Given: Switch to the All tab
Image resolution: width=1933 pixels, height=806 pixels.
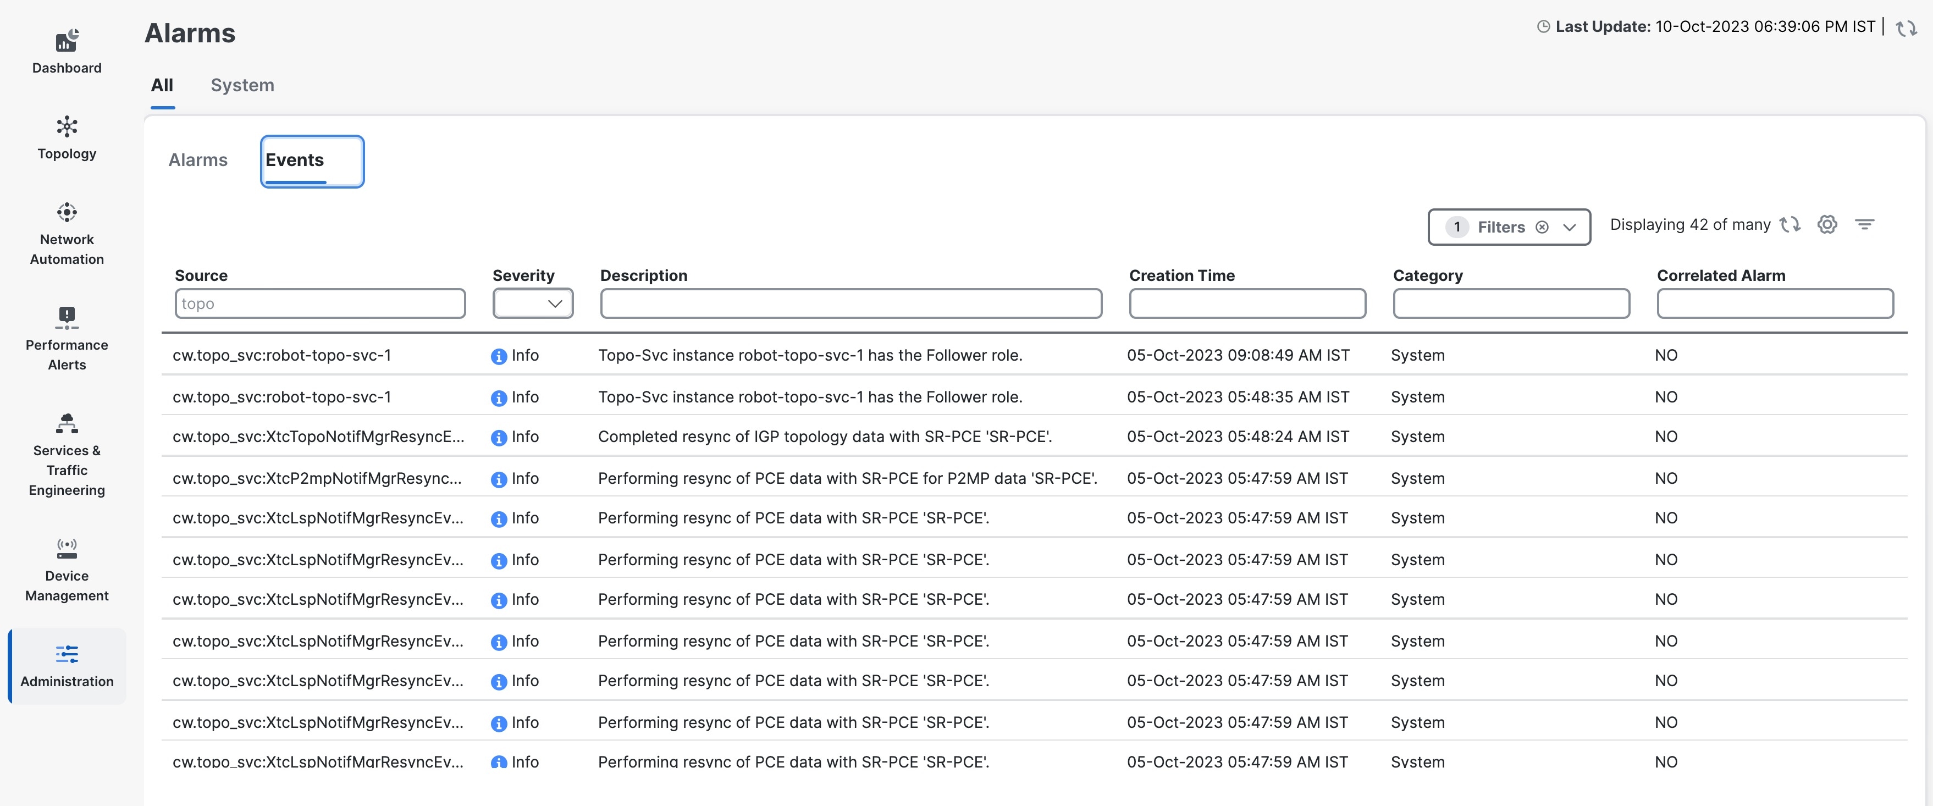Looking at the screenshot, I should [x=162, y=85].
